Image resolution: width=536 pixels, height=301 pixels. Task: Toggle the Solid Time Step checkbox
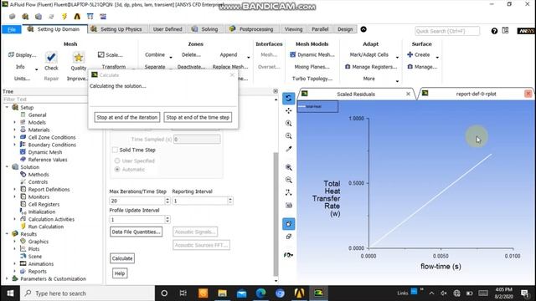coord(115,150)
